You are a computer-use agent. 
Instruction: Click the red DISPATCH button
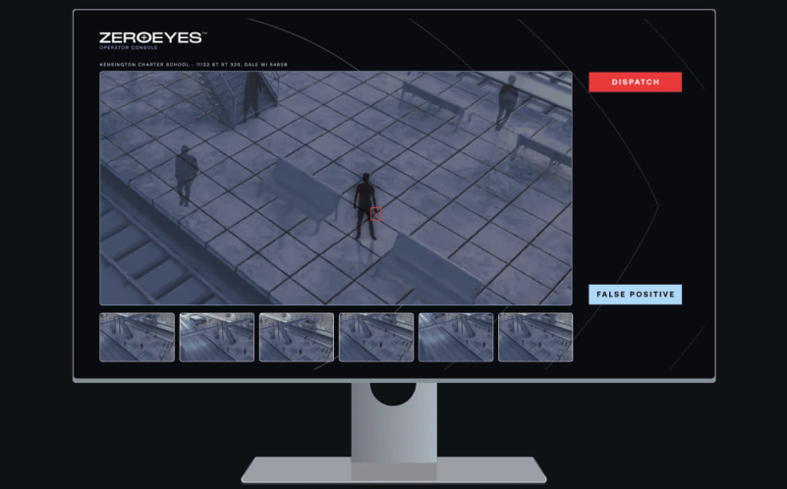(x=635, y=81)
